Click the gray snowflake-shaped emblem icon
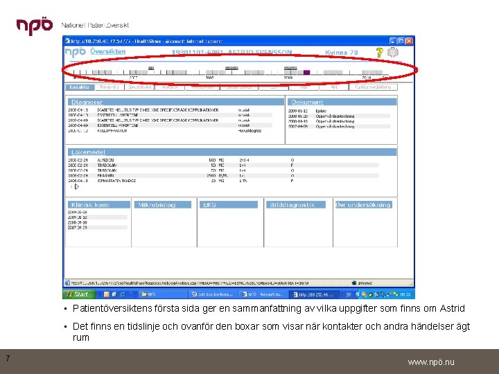The height and width of the screenshot is (374, 499). (x=393, y=52)
